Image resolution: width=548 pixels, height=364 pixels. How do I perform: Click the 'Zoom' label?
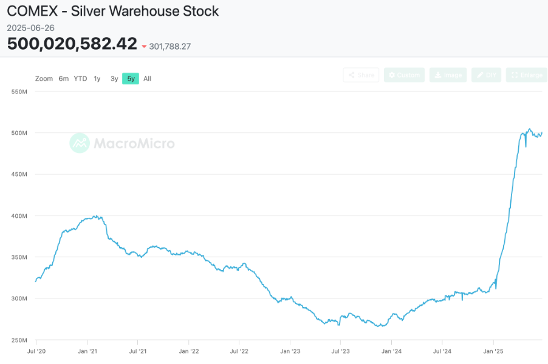pyautogui.click(x=44, y=78)
